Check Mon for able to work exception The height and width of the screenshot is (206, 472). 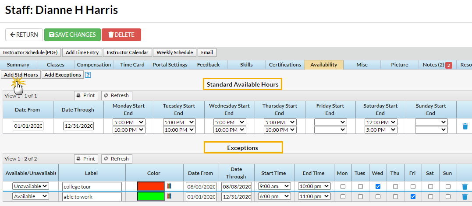coord(343,196)
